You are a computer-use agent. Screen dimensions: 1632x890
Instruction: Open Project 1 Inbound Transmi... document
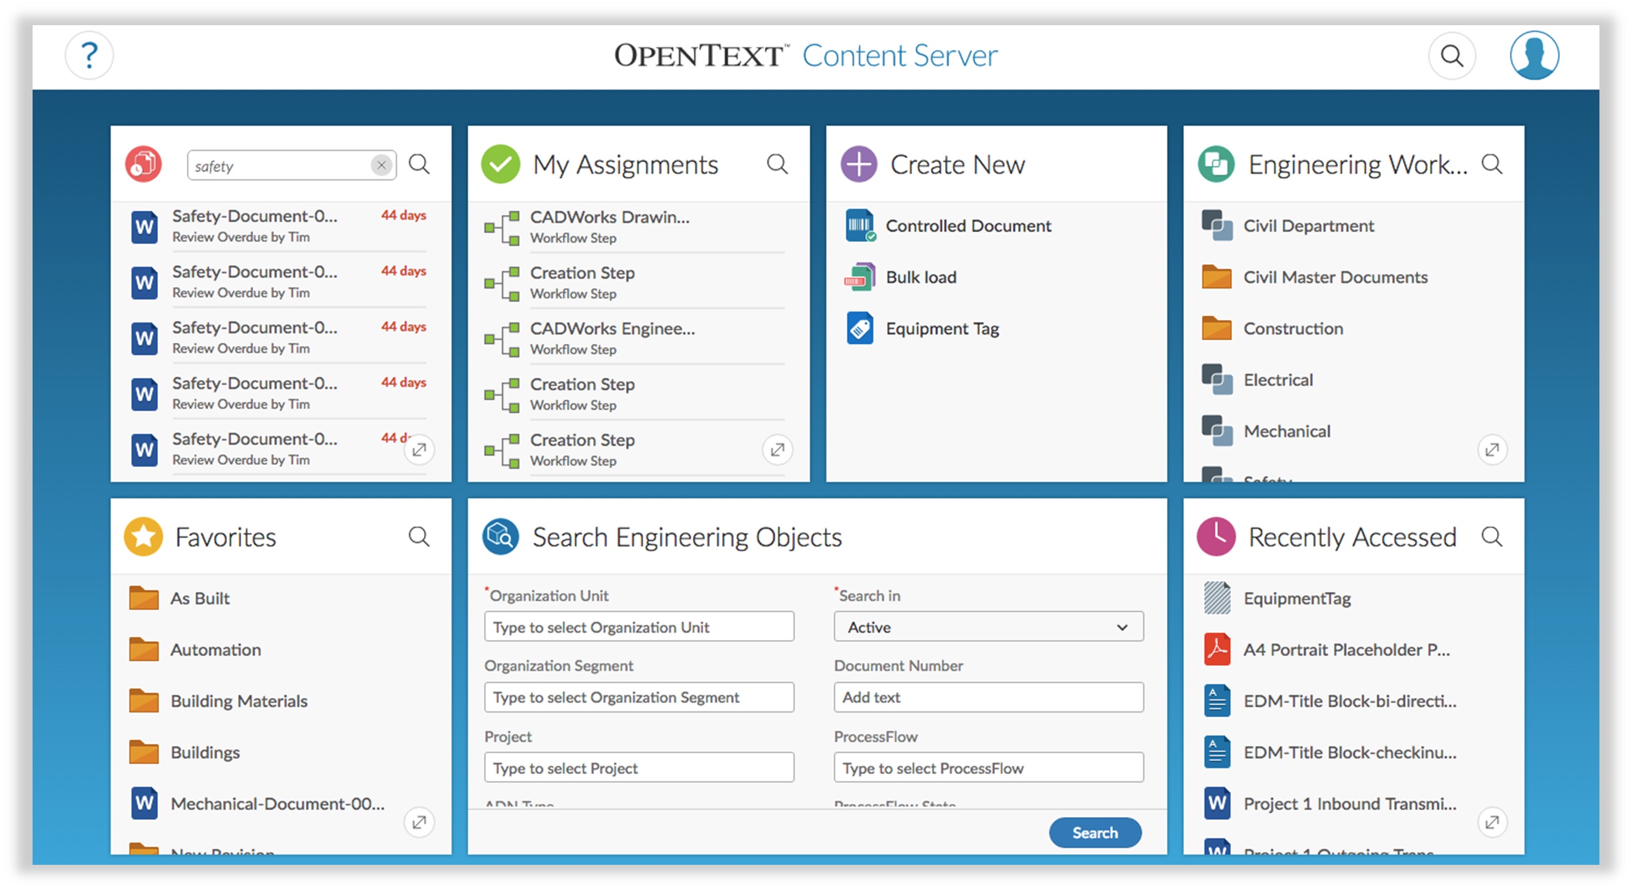pos(1349,803)
